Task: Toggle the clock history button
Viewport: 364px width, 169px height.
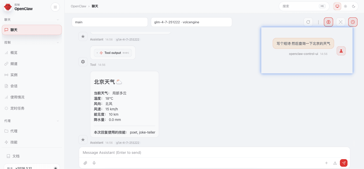Action: click(353, 22)
